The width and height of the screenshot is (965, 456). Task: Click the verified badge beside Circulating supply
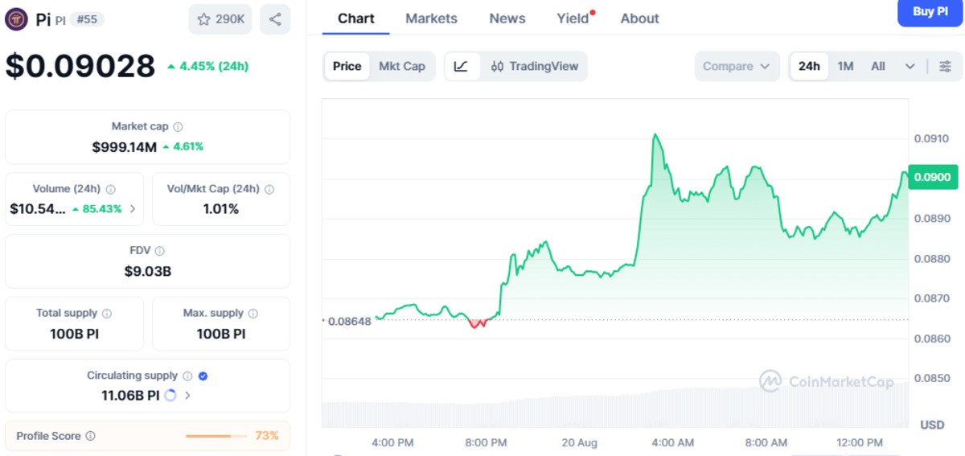[203, 376]
